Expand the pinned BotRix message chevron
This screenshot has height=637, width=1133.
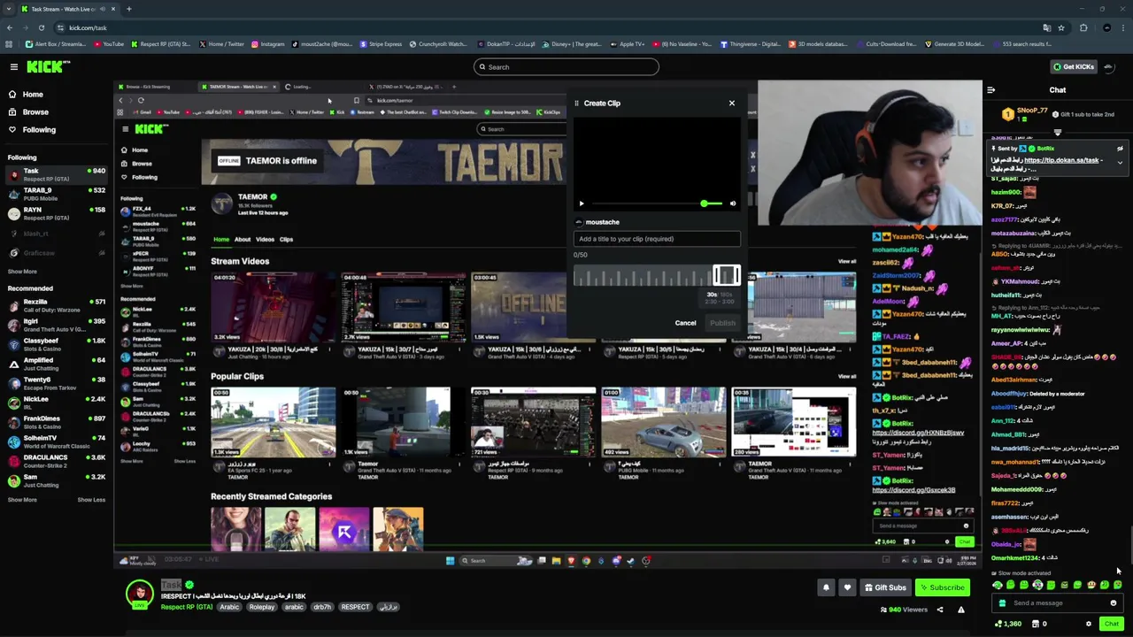(x=1120, y=162)
